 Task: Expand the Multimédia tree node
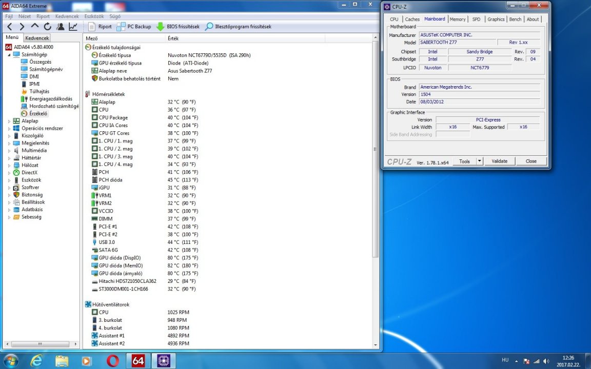point(9,150)
